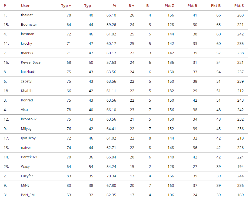Click the P position column header

[5, 6]
